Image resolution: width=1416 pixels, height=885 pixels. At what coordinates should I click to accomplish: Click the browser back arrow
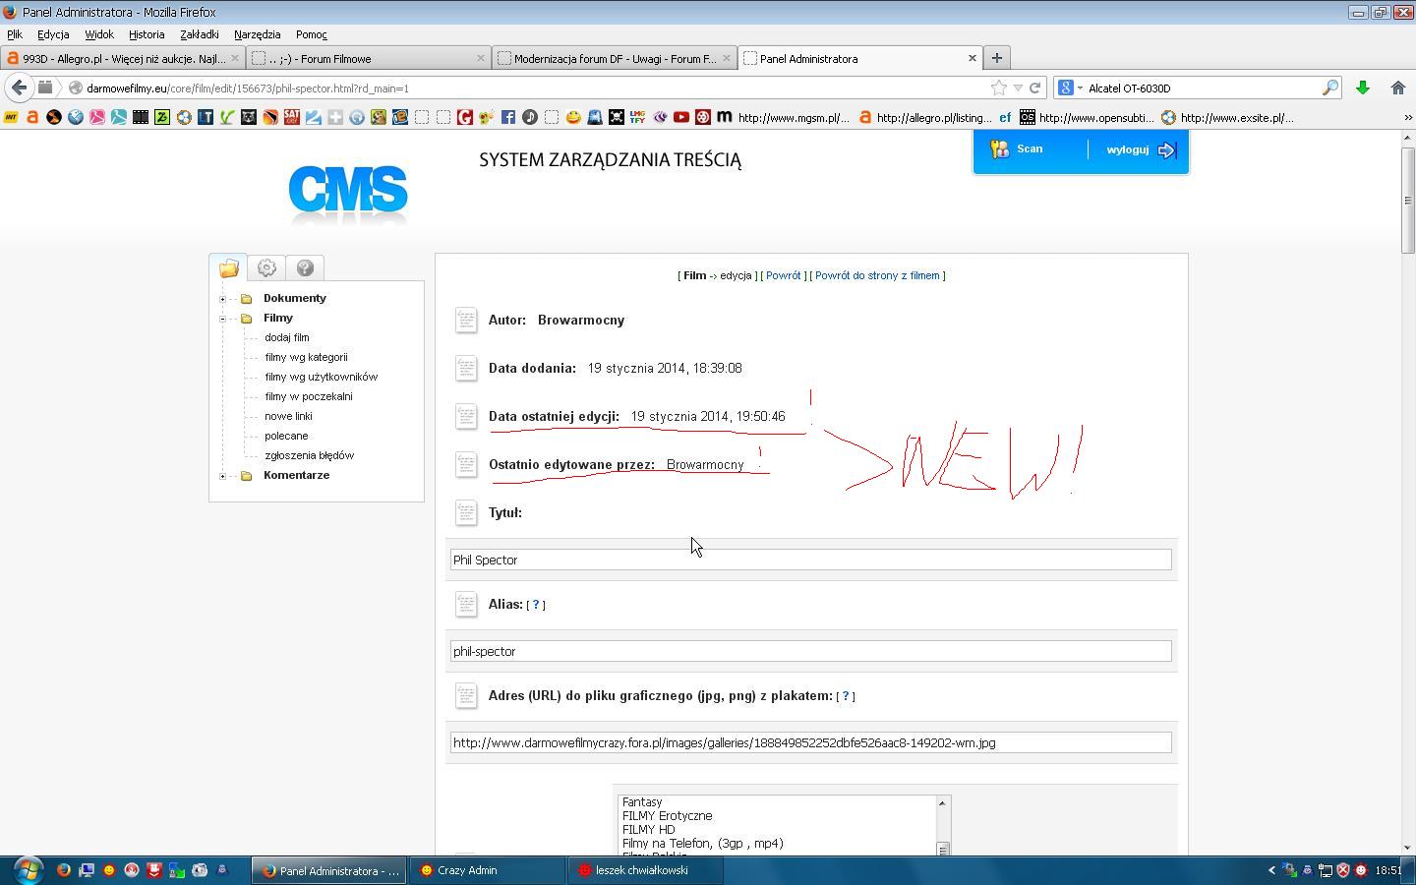pos(19,88)
